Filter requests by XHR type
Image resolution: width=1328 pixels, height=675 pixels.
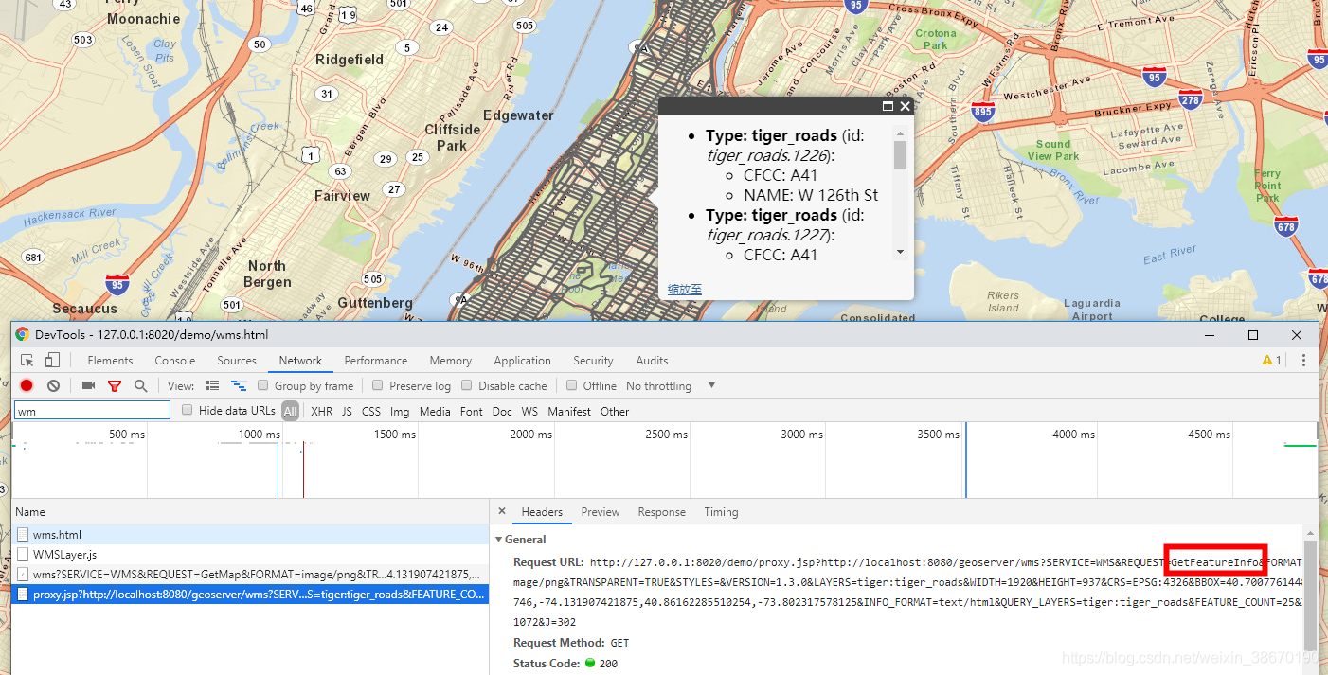click(x=322, y=412)
